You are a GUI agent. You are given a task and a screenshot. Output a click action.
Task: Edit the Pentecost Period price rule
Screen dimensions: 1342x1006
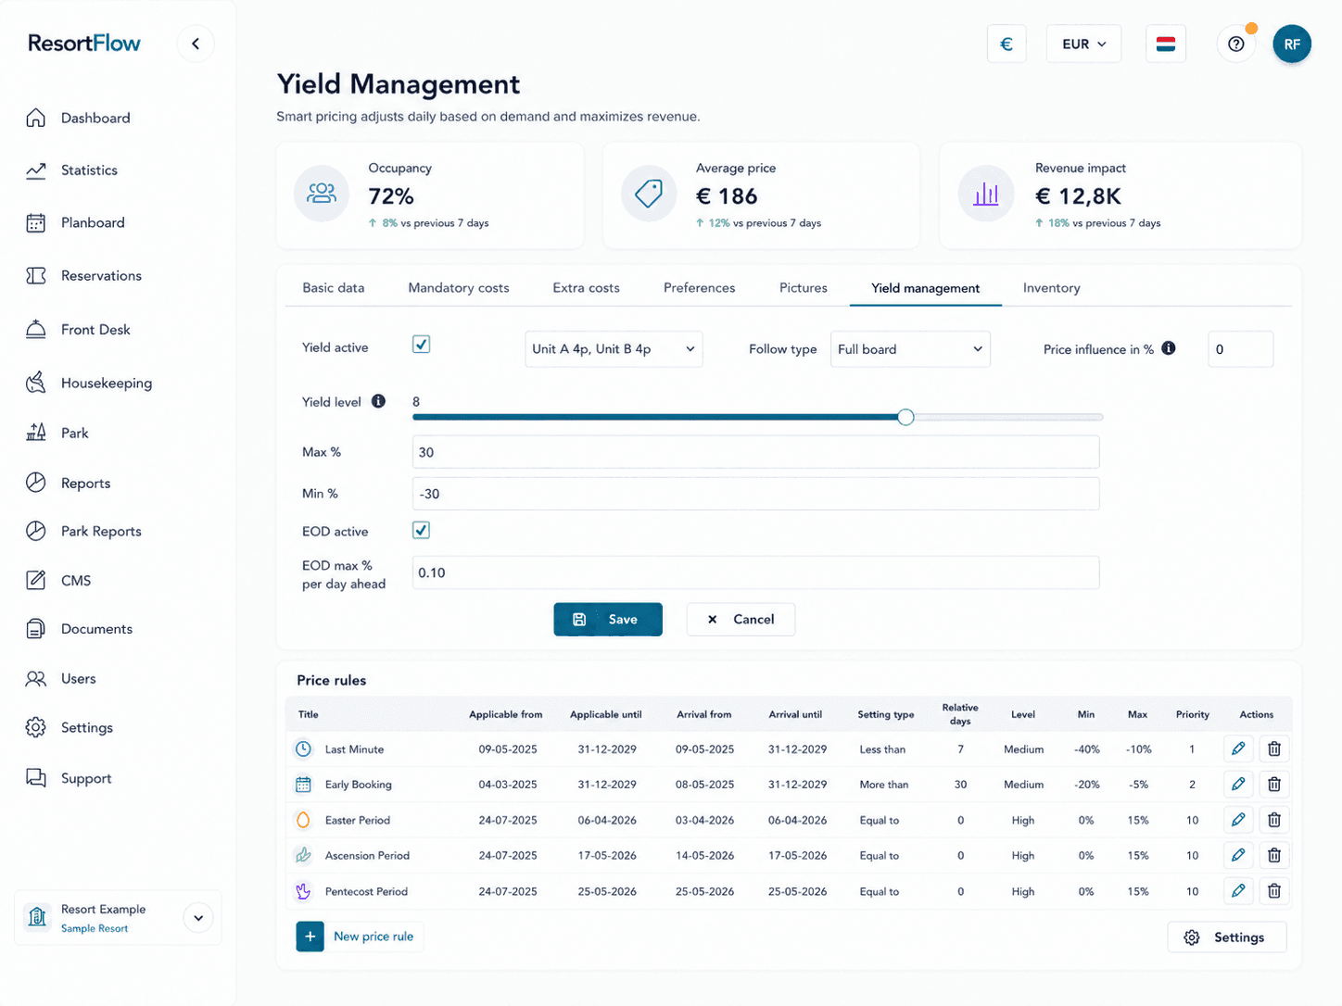[x=1238, y=891]
